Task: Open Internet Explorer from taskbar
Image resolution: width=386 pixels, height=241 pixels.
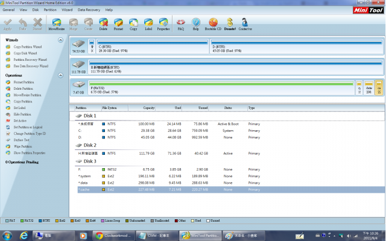Action: coord(24,236)
